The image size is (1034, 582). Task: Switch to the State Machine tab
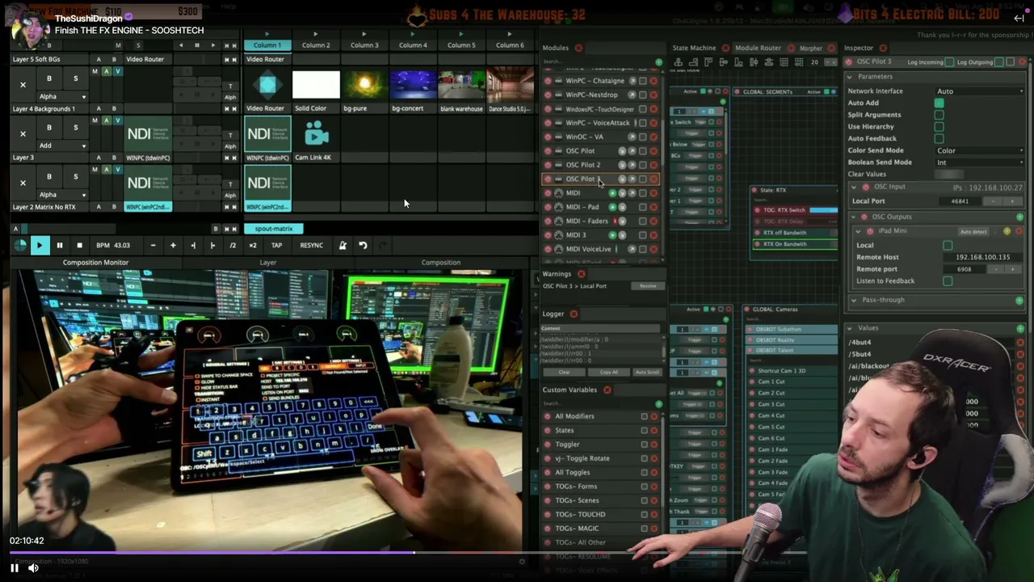tap(694, 48)
